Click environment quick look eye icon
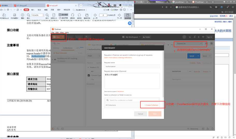Viewport: 236px width, 139px height. click(x=206, y=43)
